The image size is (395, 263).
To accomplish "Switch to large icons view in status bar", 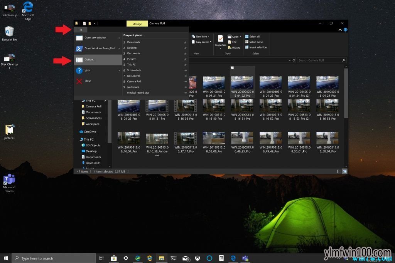I will (x=344, y=171).
